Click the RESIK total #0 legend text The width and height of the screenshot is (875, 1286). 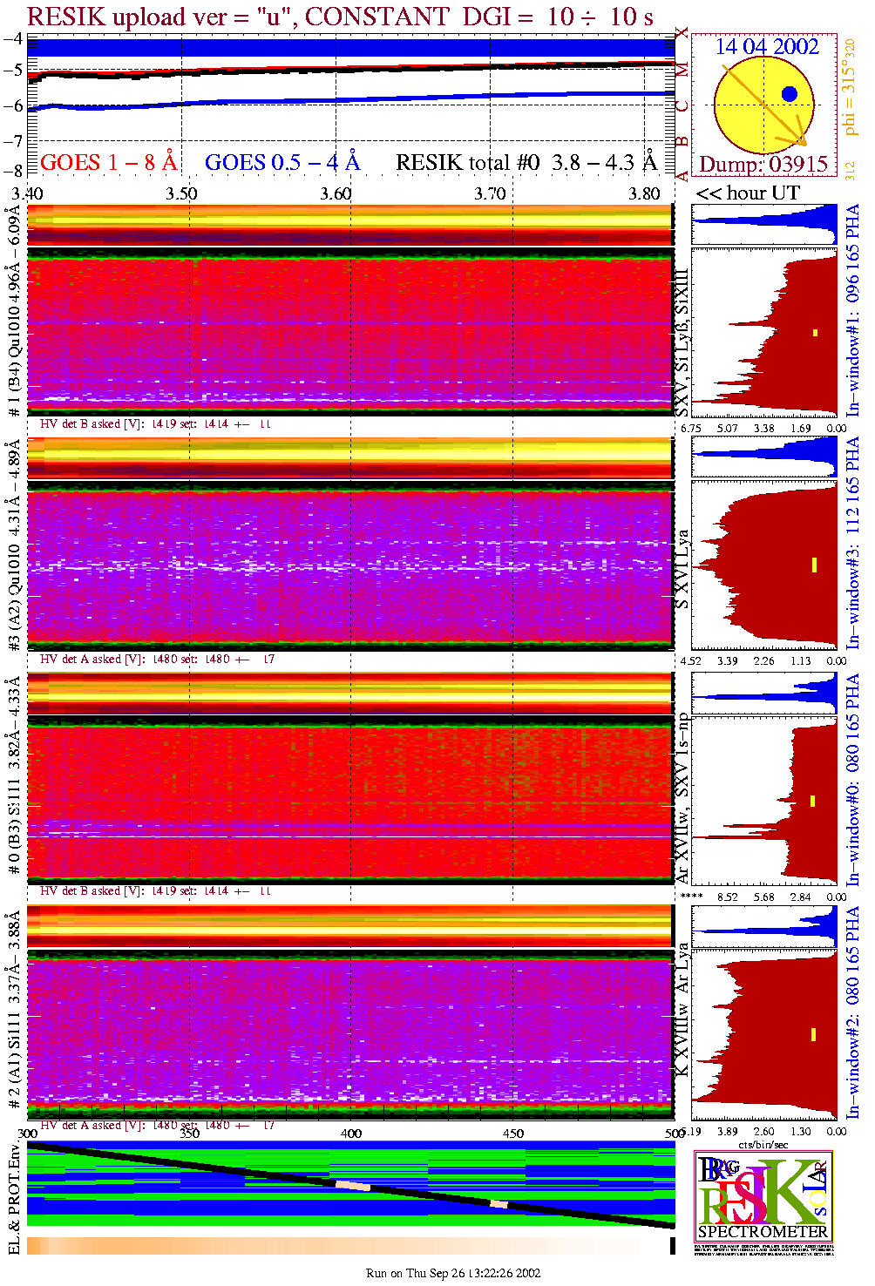click(x=526, y=162)
